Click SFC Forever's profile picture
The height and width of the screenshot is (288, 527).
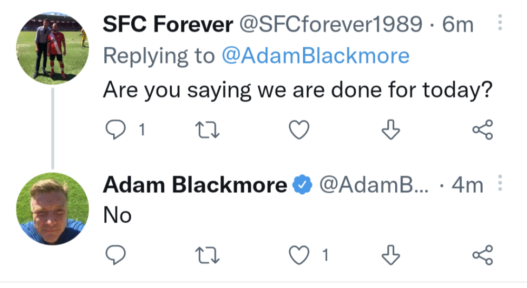(x=52, y=49)
